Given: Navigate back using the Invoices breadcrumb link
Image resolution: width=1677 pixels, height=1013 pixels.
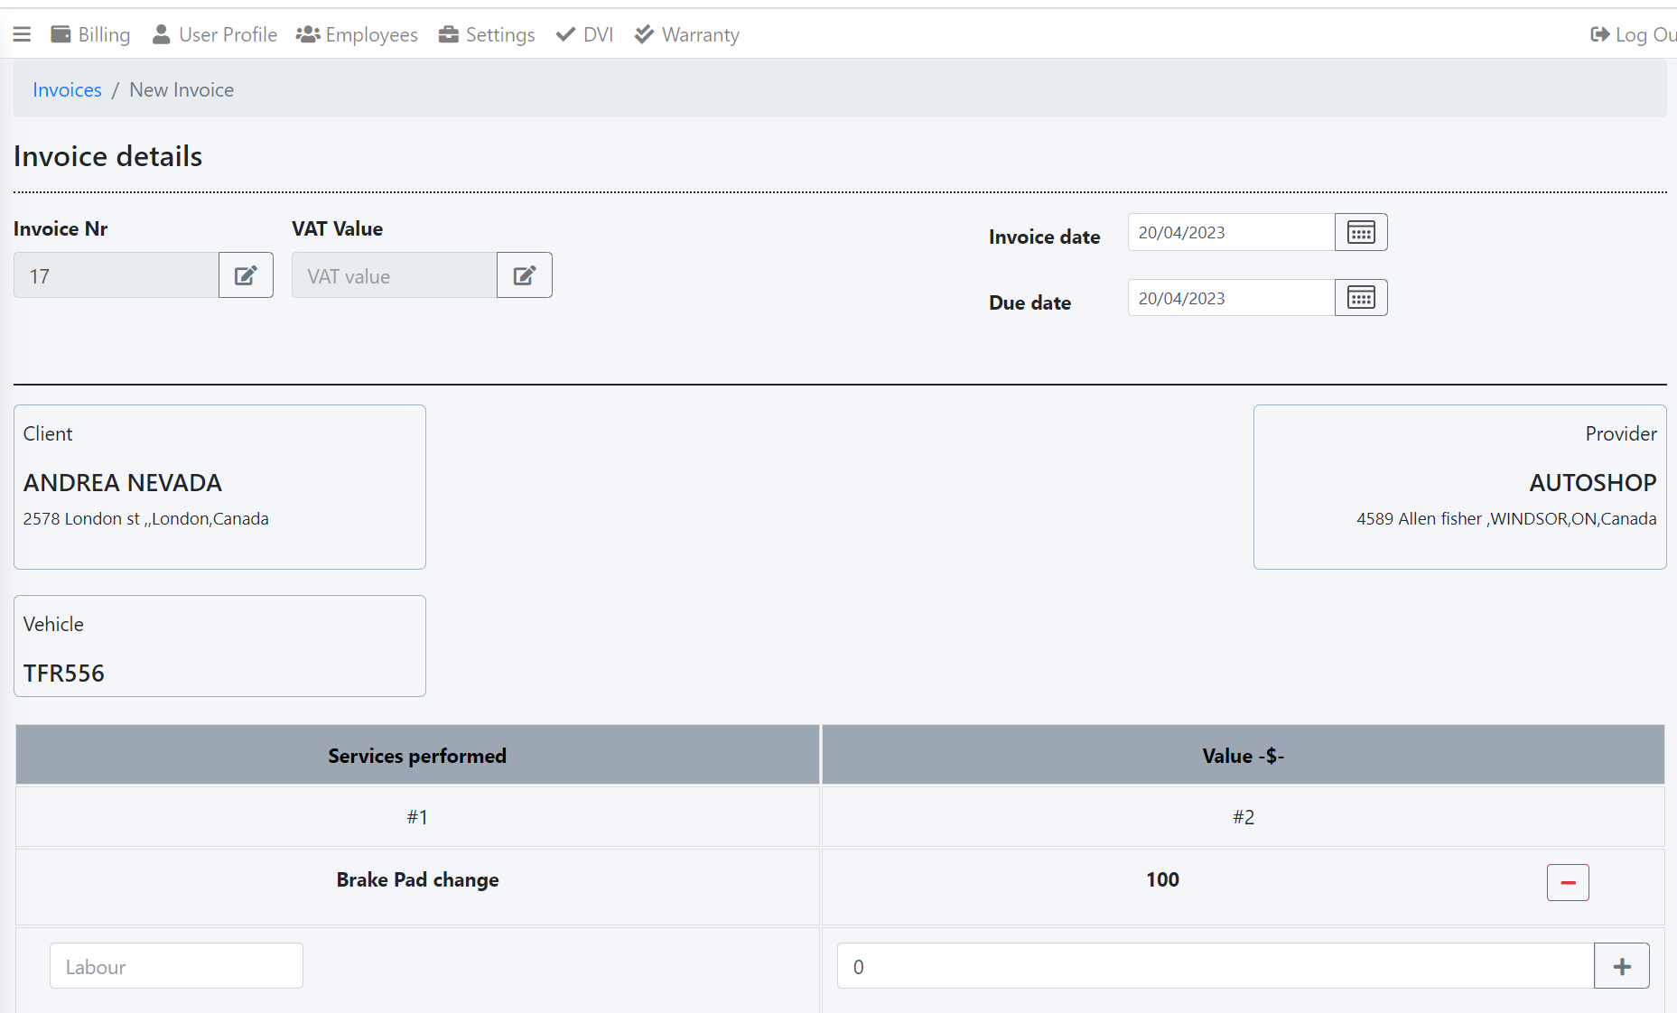Looking at the screenshot, I should 66,89.
